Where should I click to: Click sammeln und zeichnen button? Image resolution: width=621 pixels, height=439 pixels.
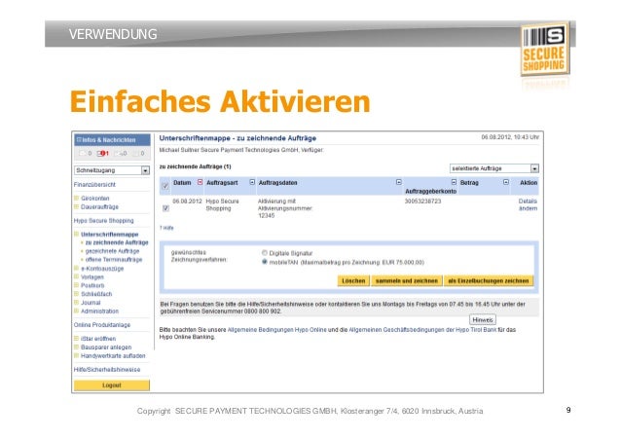[407, 281]
